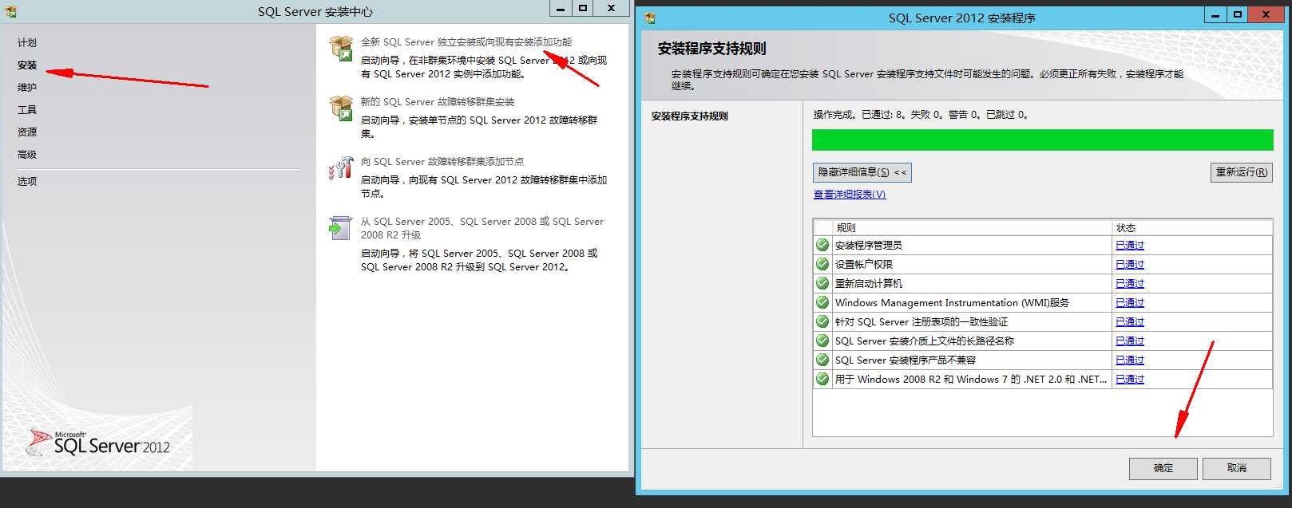Launch 全新 SQL Server 独立安装或向现有安装添加功能
The image size is (1292, 508).
pos(466,42)
